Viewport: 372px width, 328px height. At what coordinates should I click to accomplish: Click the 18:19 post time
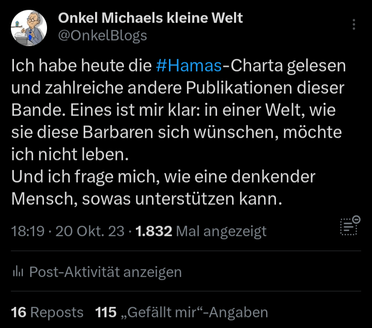27,231
